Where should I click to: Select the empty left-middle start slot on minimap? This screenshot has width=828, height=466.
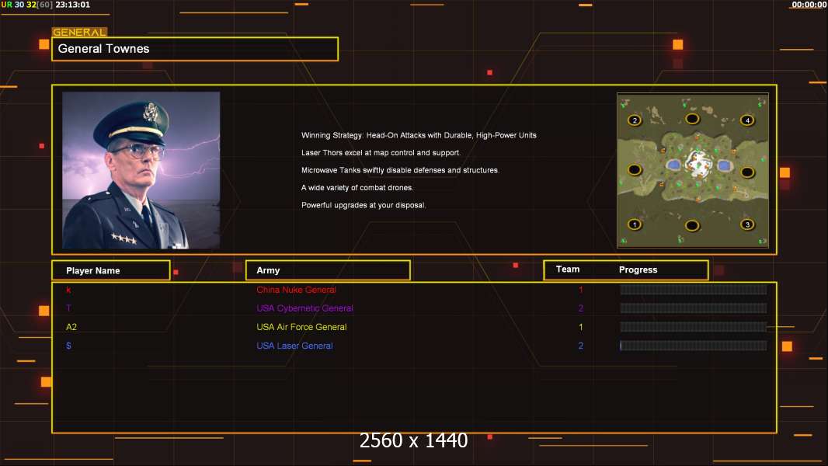tap(634, 170)
